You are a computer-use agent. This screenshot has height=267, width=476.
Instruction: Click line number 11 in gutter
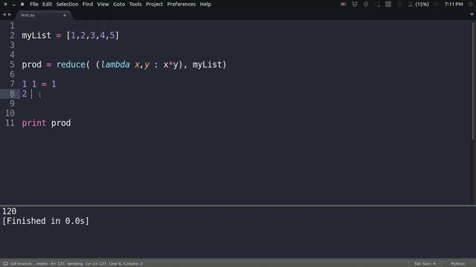(x=10, y=123)
